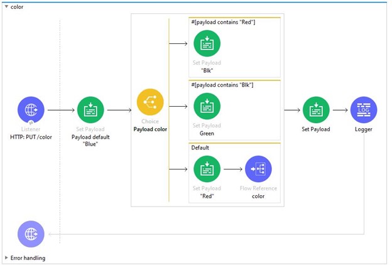Viewport: 392px width, 265px height.
Task: Open the Flow Reference color icon
Action: pyautogui.click(x=258, y=168)
